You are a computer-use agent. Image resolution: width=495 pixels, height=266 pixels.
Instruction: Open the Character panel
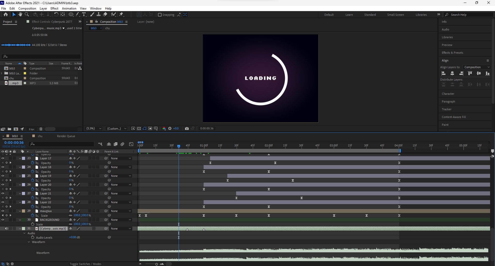click(x=448, y=94)
